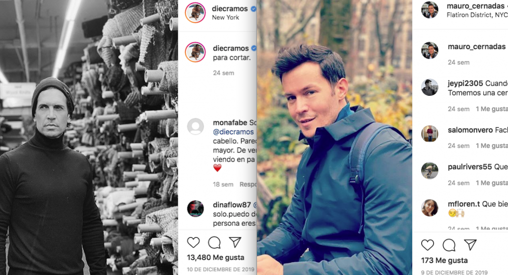
Task: View the 173 Me gusta likes list
Action: [444, 261]
